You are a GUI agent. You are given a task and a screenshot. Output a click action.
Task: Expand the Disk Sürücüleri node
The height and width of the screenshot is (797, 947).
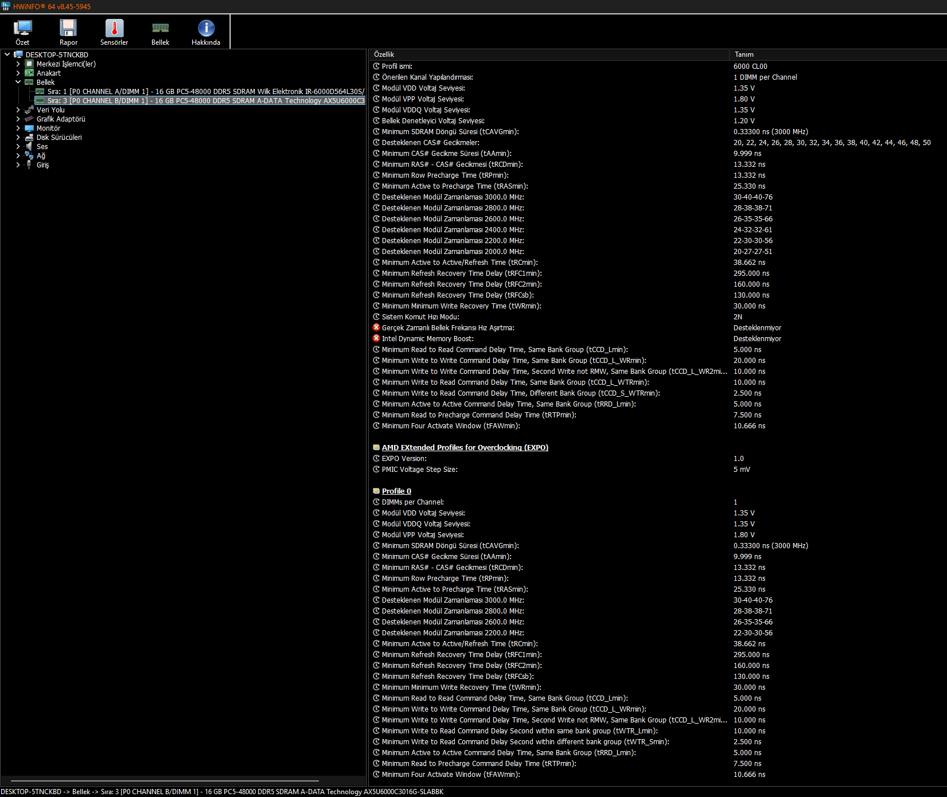[18, 137]
